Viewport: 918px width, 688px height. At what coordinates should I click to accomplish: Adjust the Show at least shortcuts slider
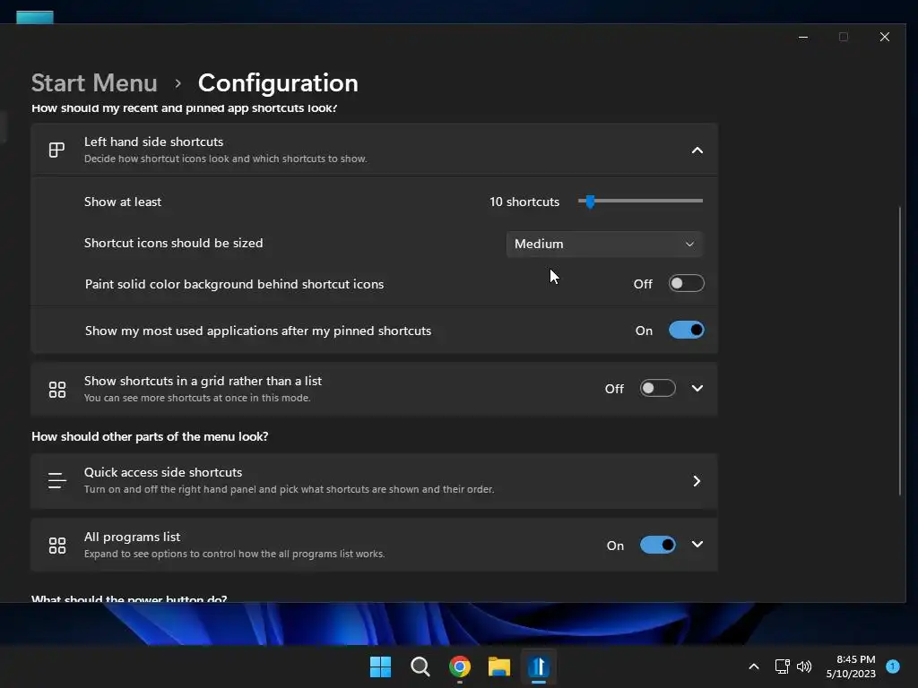(640, 202)
